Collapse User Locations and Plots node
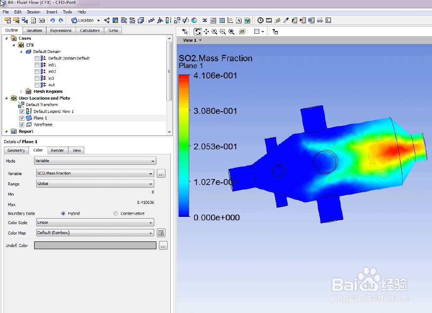The image size is (432, 313). [6, 98]
